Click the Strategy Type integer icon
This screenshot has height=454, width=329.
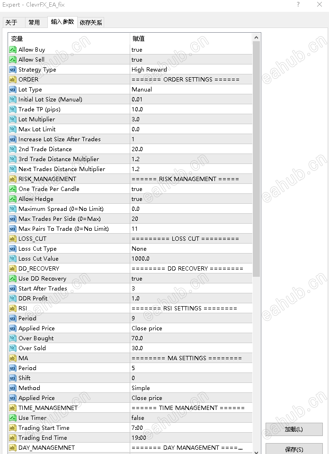point(12,70)
